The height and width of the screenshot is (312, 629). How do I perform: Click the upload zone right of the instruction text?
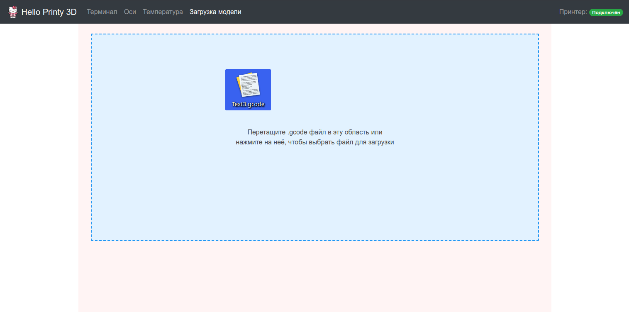(465, 137)
